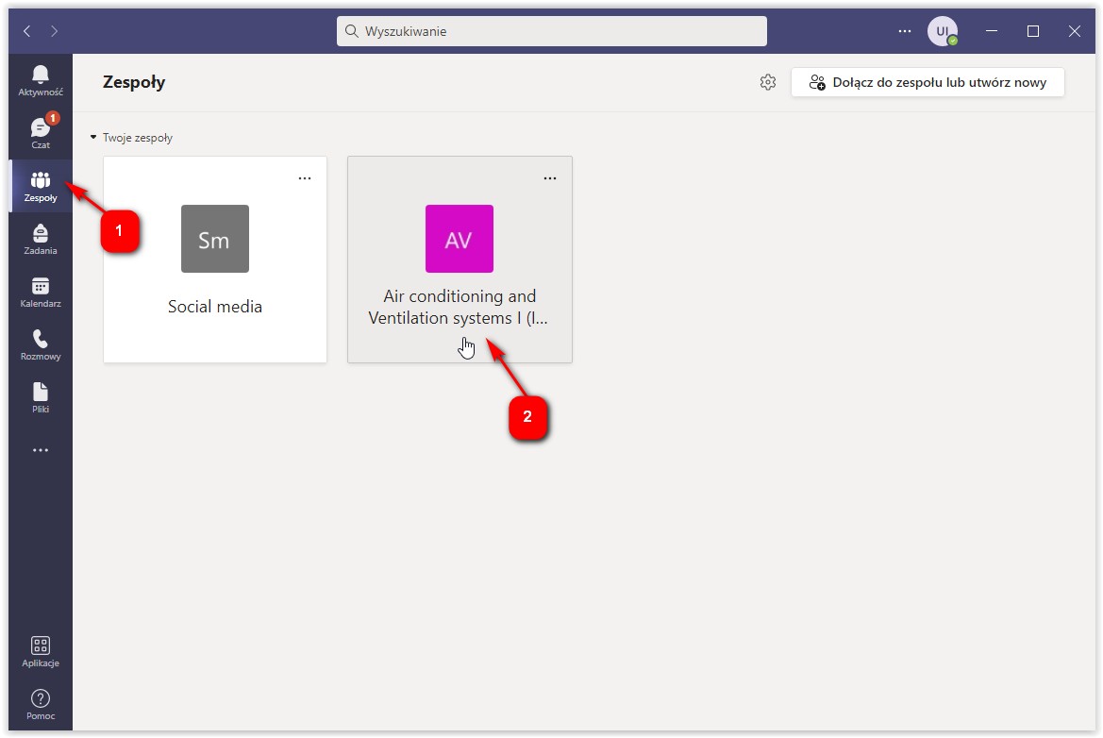The width and height of the screenshot is (1103, 738).
Task: Select Zespoły in the sidebar
Action: pos(40,186)
